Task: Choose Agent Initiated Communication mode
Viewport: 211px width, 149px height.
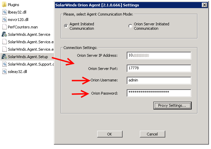Action: click(66, 26)
